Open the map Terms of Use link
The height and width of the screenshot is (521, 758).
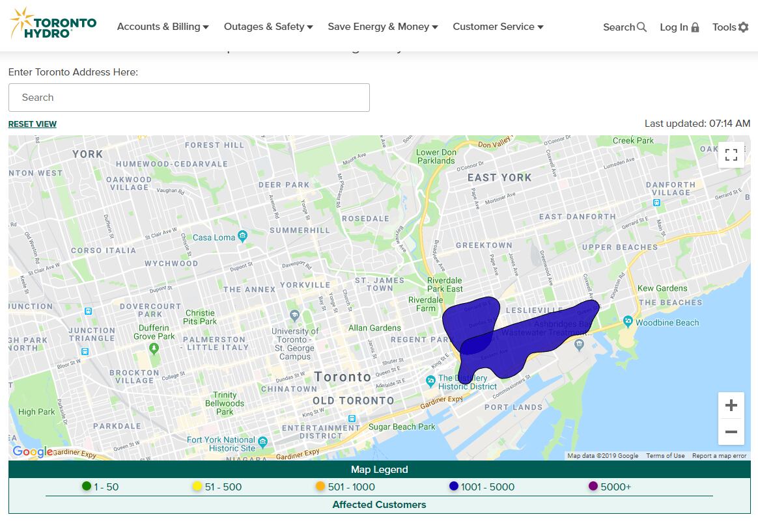click(x=665, y=456)
